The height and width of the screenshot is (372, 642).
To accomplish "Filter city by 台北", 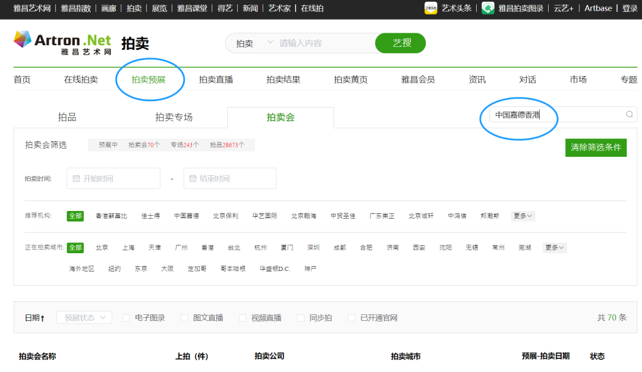I will click(234, 248).
